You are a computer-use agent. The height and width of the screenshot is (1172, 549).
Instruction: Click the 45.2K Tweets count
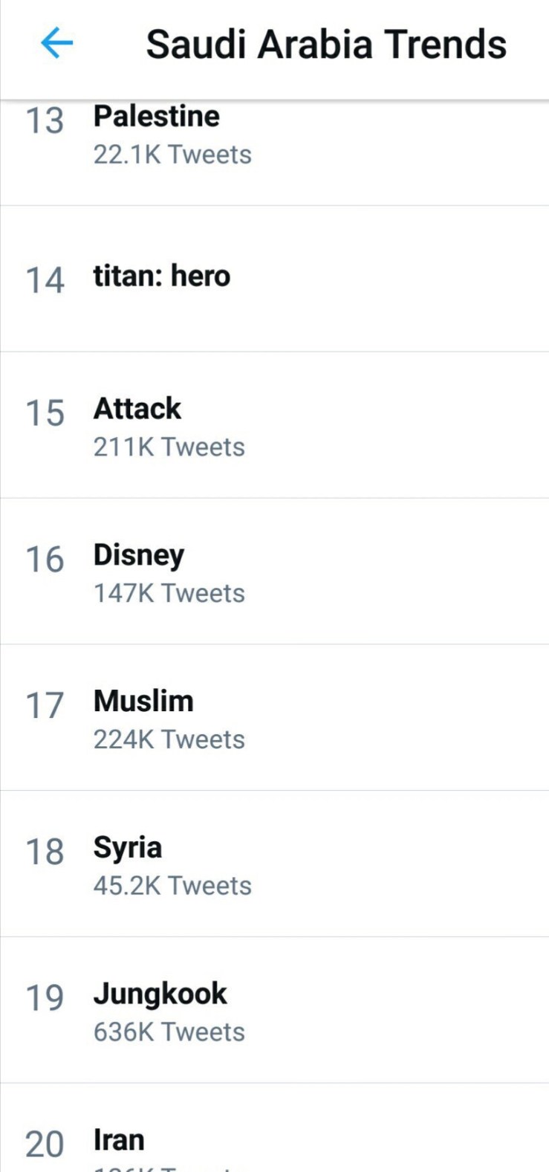(172, 886)
